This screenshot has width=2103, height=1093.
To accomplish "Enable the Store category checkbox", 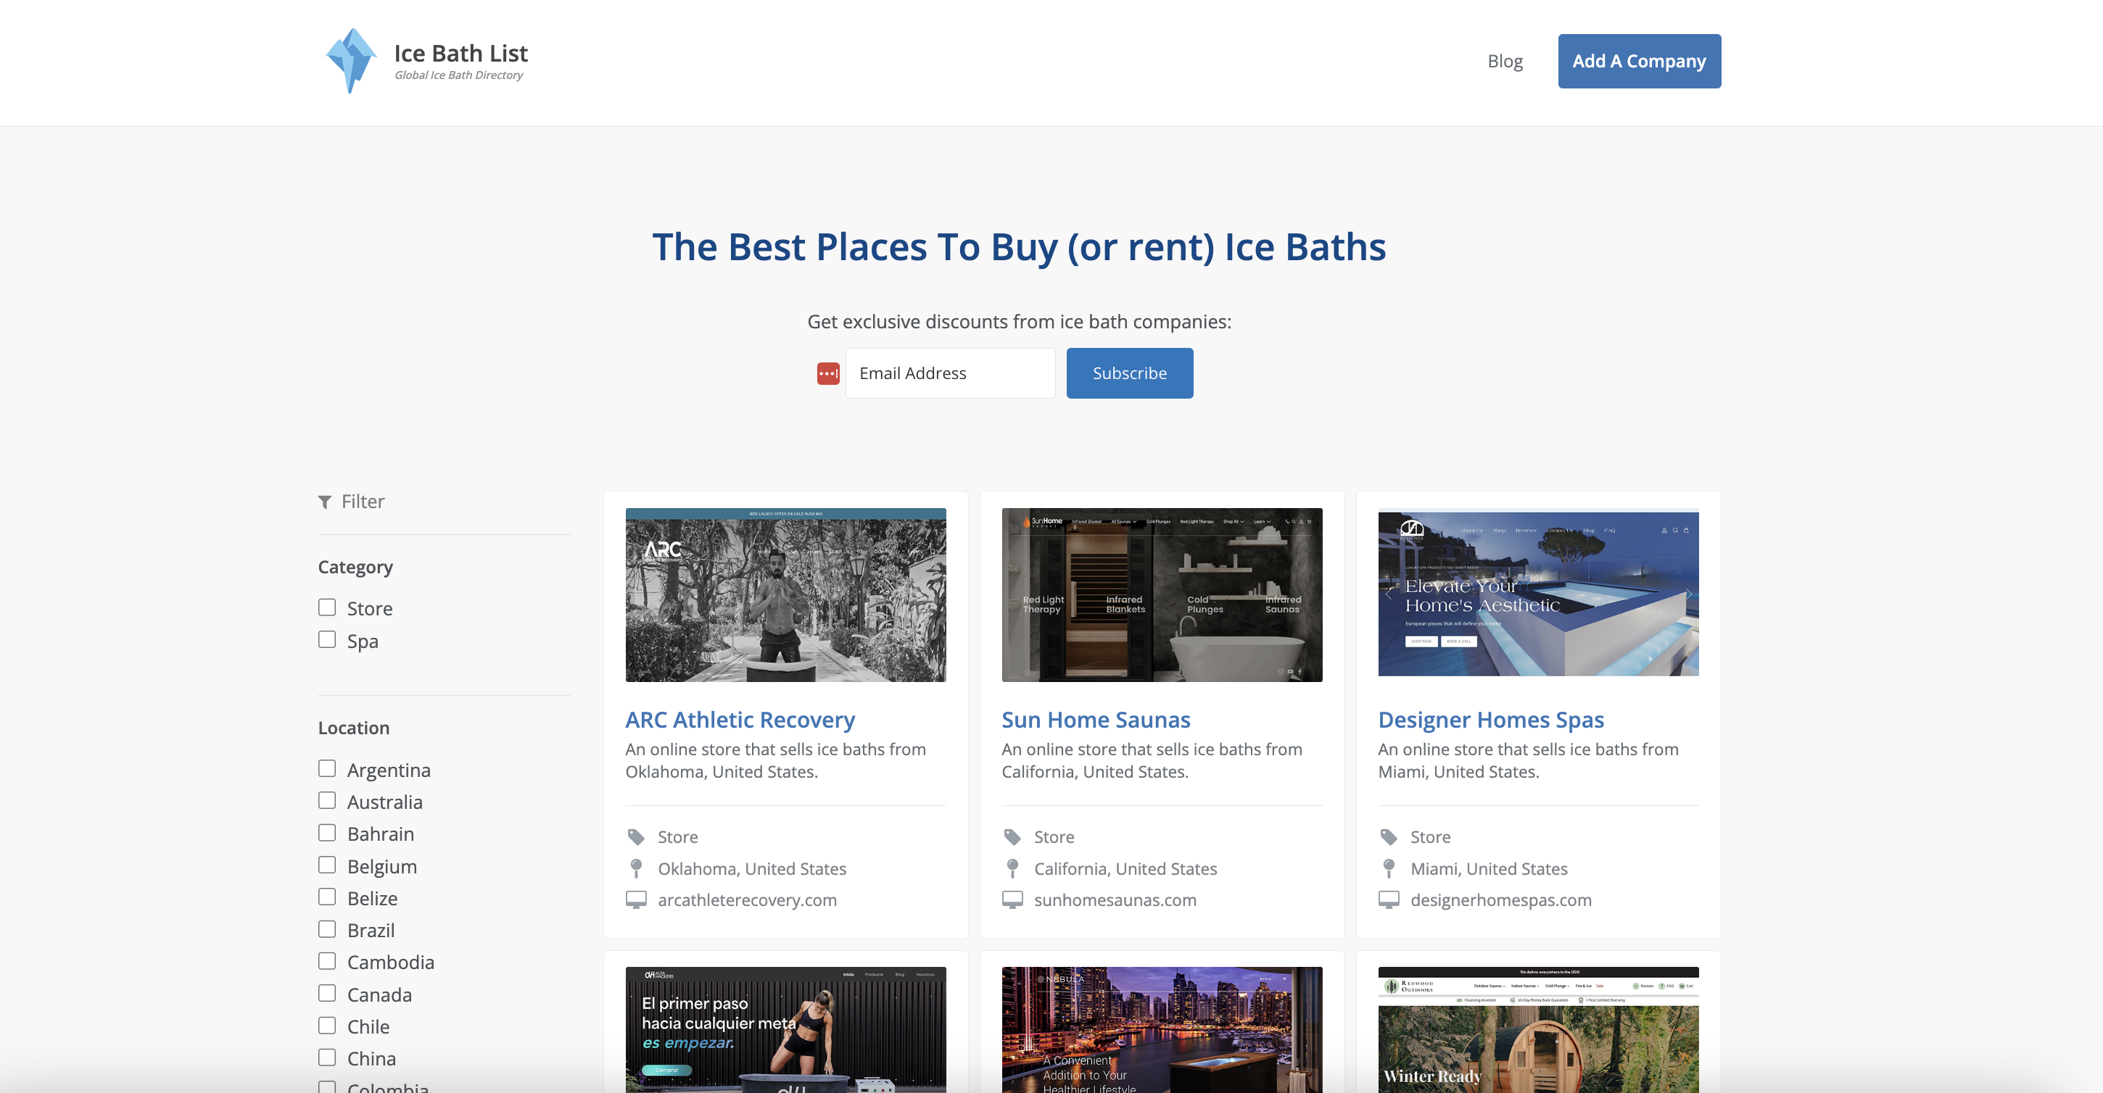I will (327, 607).
